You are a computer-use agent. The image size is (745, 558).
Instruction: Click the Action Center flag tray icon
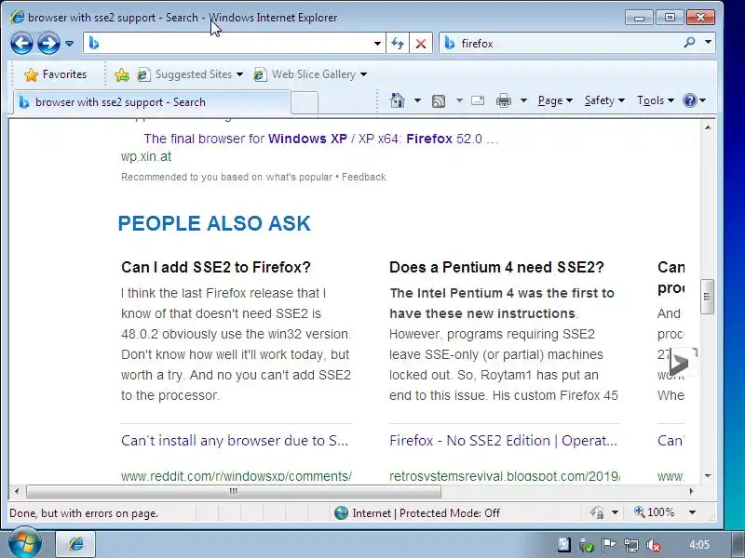[608, 545]
